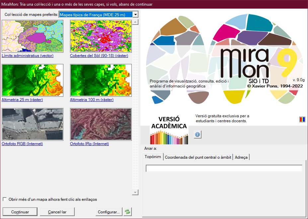This screenshot has width=308, height=219.
Task: Click the Continuar button
Action: [x=20, y=212]
